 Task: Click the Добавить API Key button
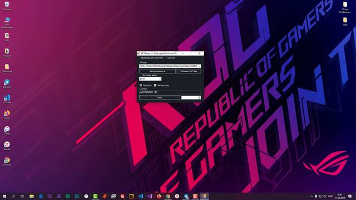pyautogui.click(x=189, y=71)
